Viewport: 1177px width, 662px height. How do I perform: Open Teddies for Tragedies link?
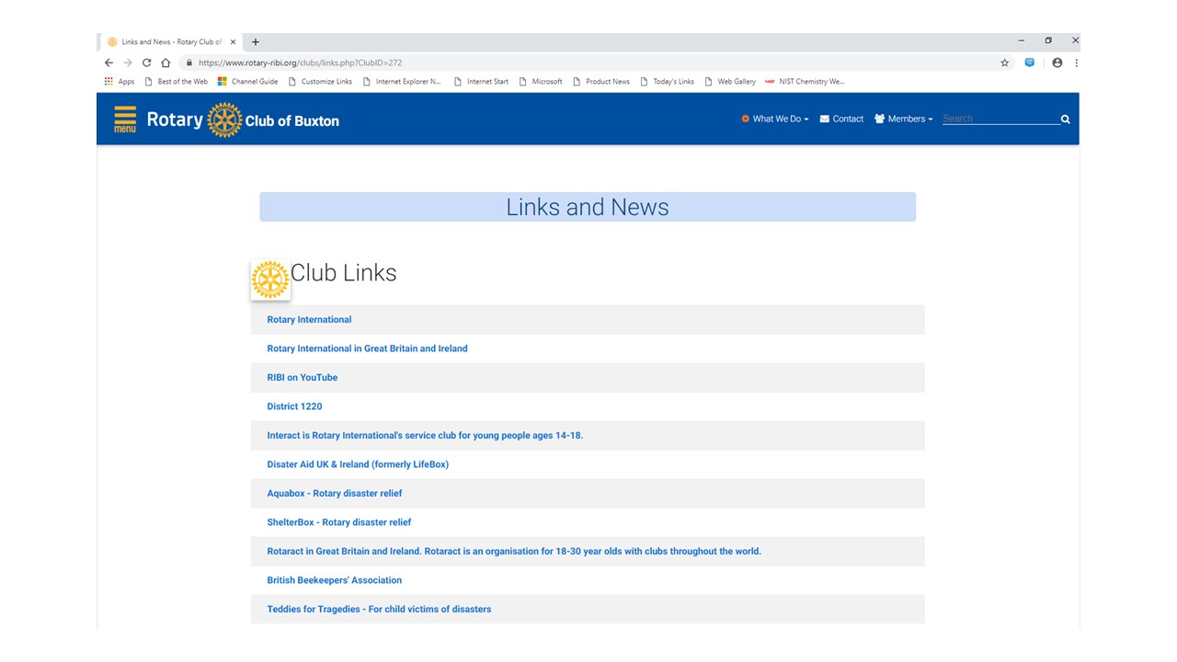(379, 610)
